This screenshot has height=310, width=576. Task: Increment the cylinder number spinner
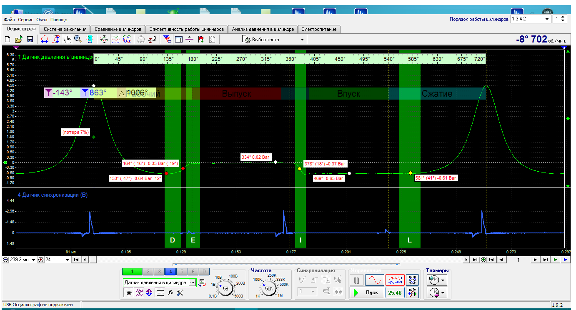[563, 17]
